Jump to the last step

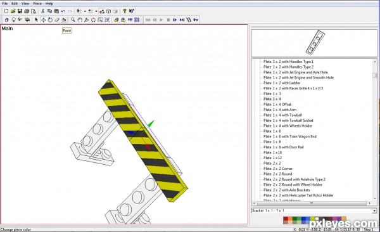click(182, 20)
